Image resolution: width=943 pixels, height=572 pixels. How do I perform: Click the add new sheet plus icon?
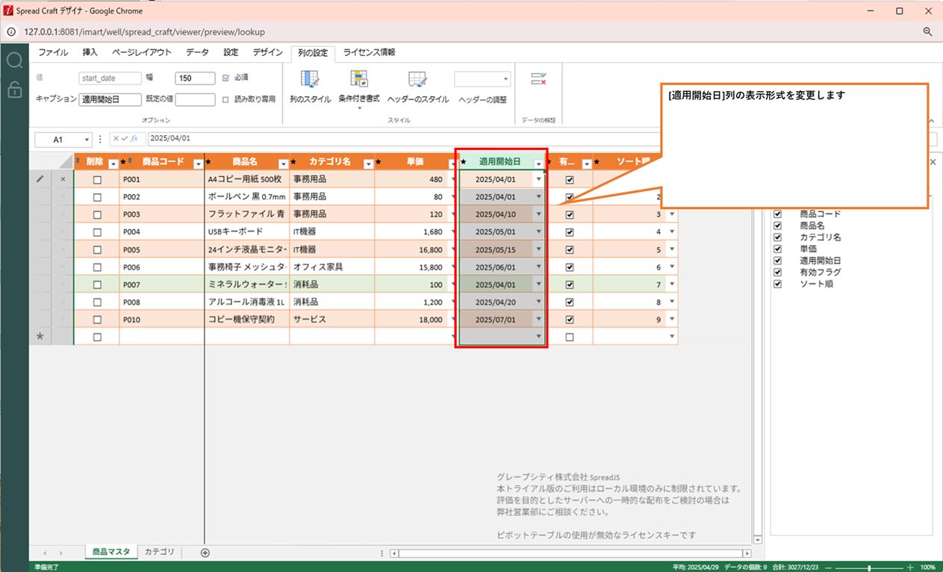205,553
